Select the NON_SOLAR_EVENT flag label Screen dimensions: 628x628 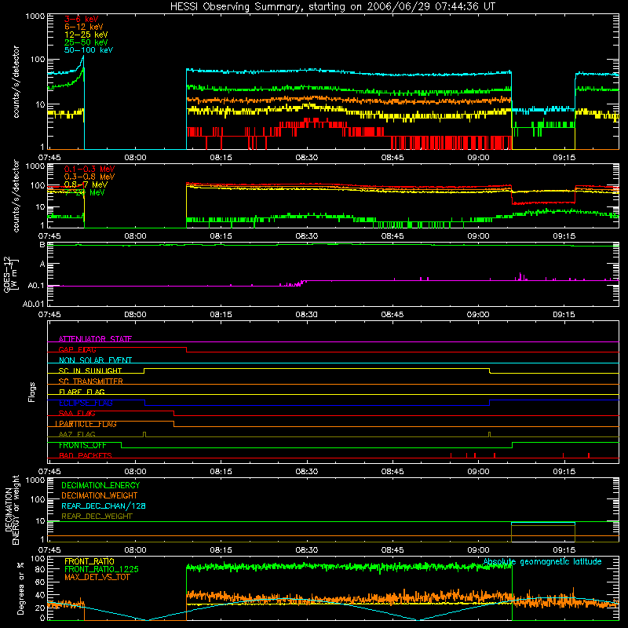click(95, 360)
